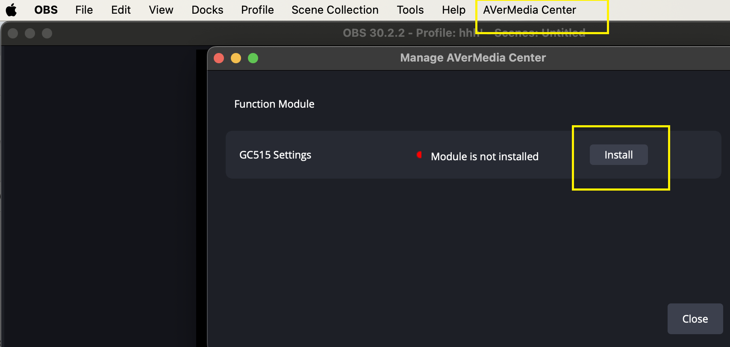Open the View menu
The width and height of the screenshot is (730, 347).
pyautogui.click(x=161, y=10)
